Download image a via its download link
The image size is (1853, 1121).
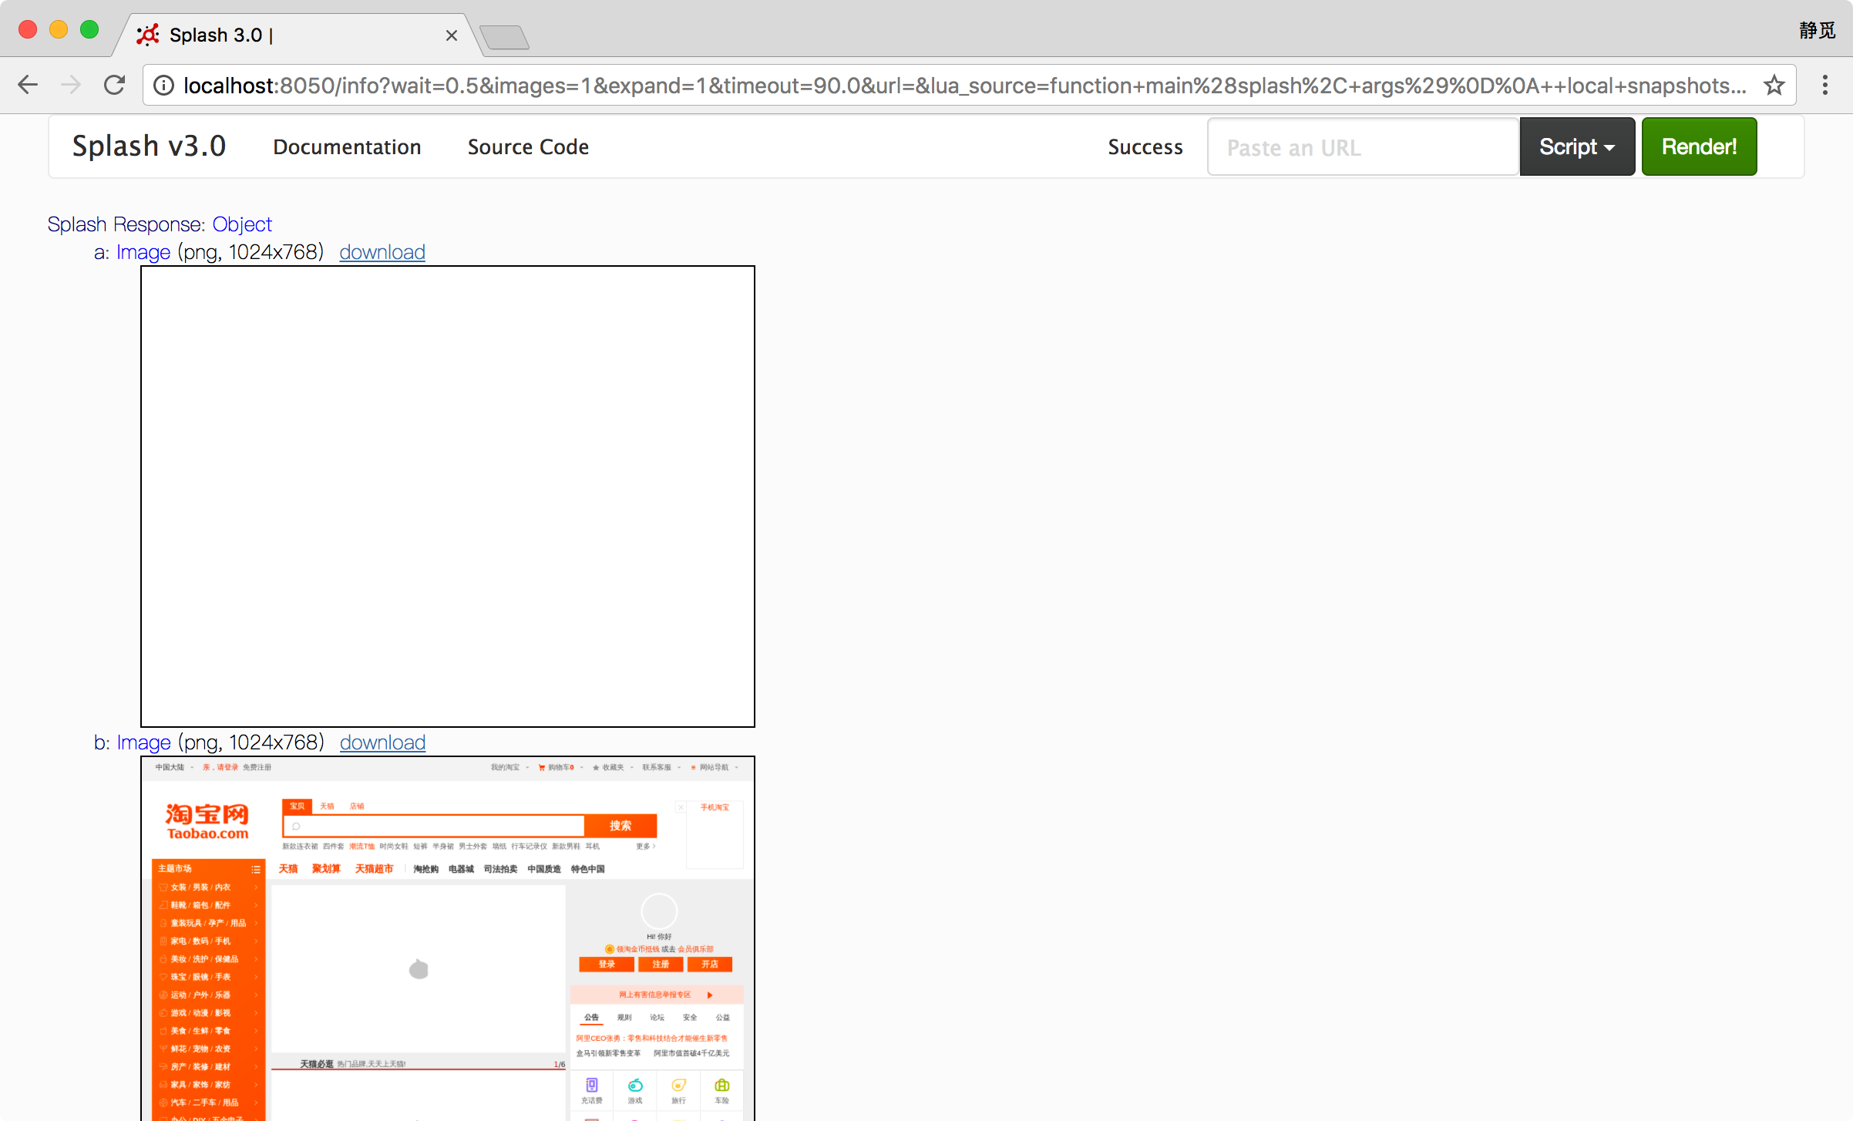382,252
